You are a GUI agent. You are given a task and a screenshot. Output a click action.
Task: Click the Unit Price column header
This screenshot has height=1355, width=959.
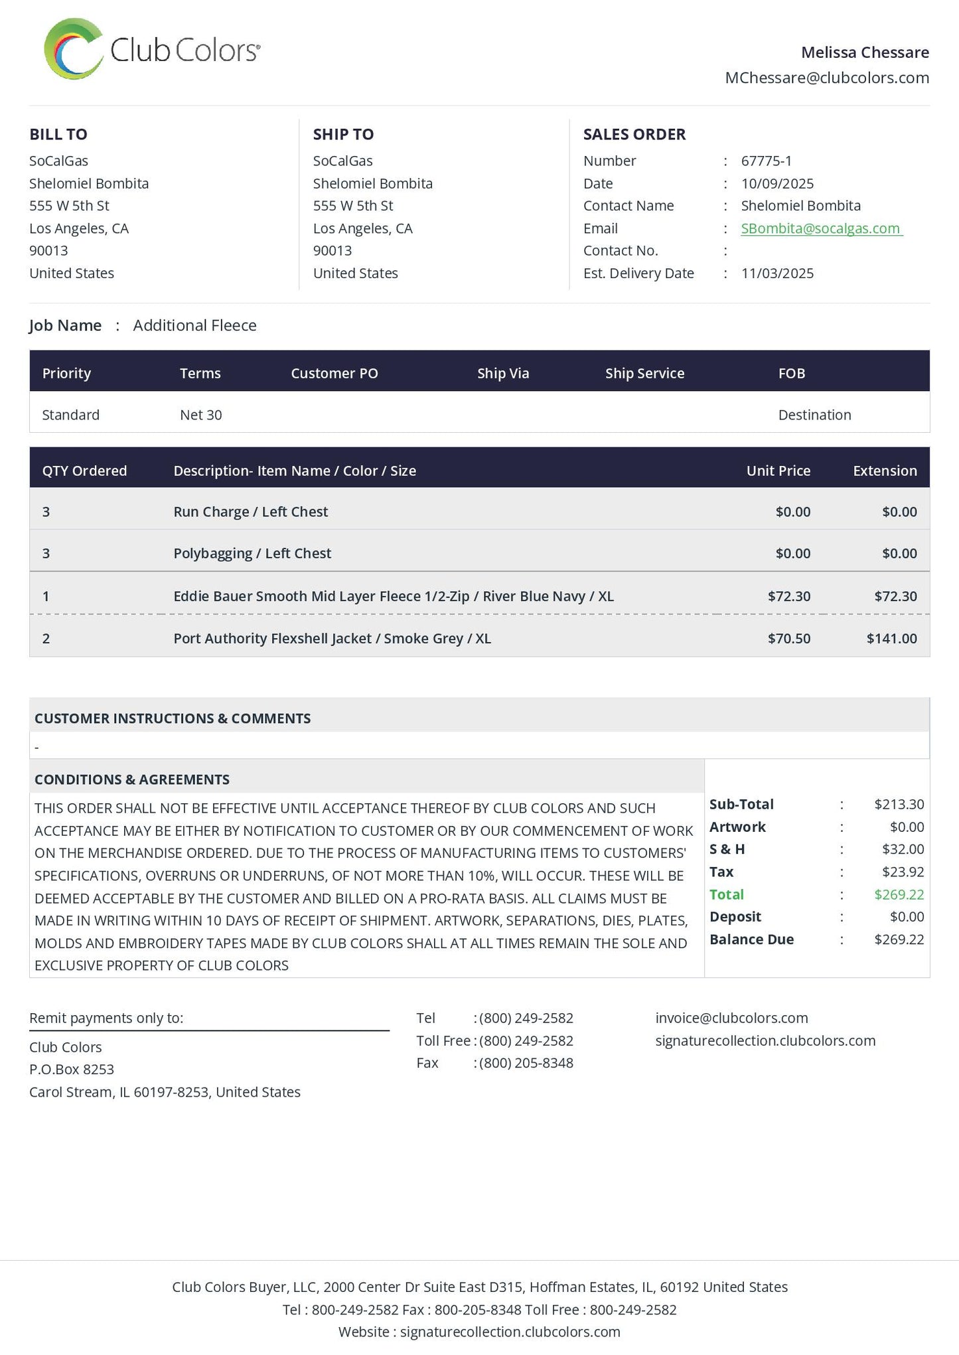[778, 471]
